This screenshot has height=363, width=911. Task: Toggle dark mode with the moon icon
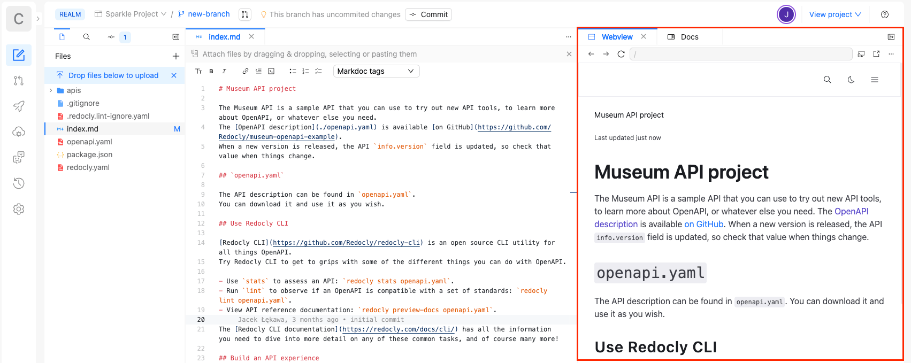(x=851, y=80)
